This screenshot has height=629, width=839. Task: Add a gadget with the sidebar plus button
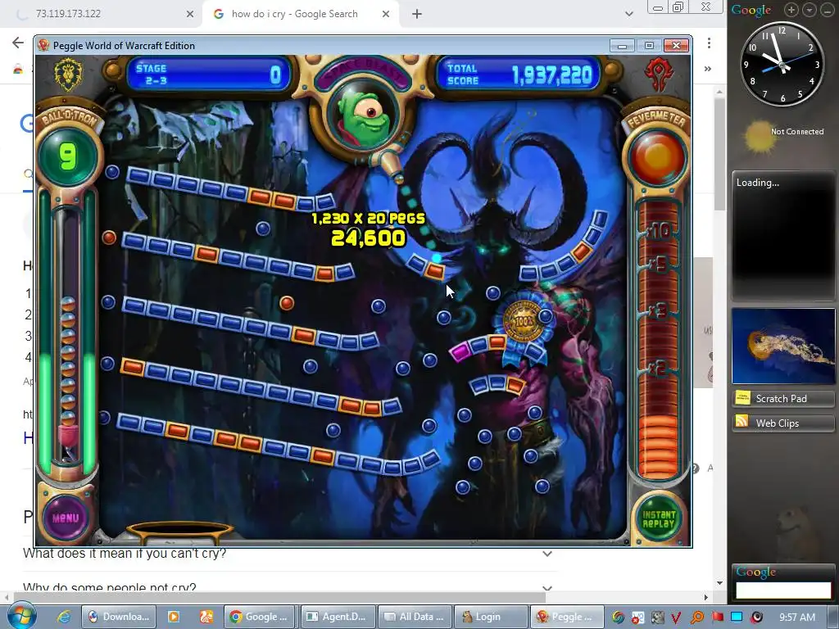coord(791,10)
